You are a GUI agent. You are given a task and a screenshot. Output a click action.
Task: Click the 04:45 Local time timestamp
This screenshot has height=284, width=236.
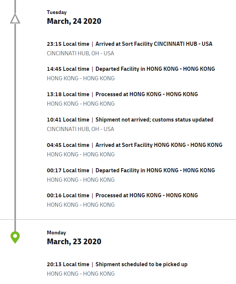coord(68,145)
